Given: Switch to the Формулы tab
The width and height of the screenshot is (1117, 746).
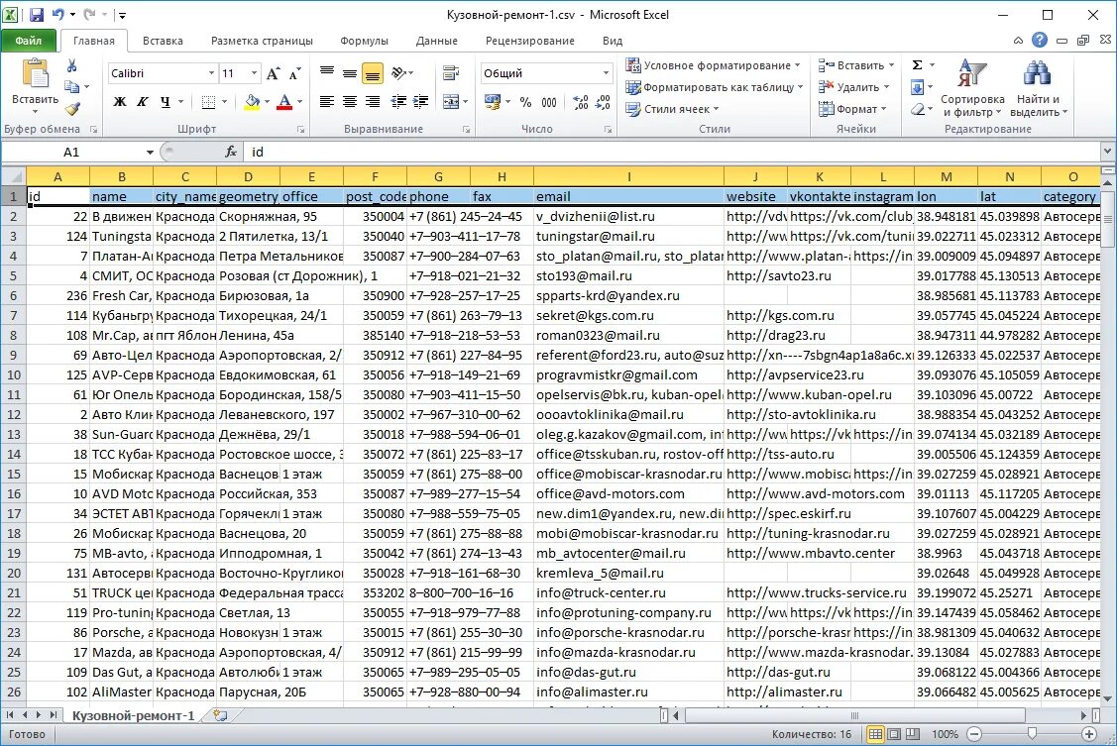Looking at the screenshot, I should point(364,41).
